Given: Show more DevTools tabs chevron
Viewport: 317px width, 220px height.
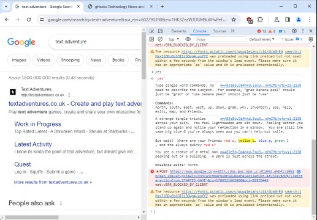Looking at the screenshot, I should pyautogui.click(x=232, y=31).
